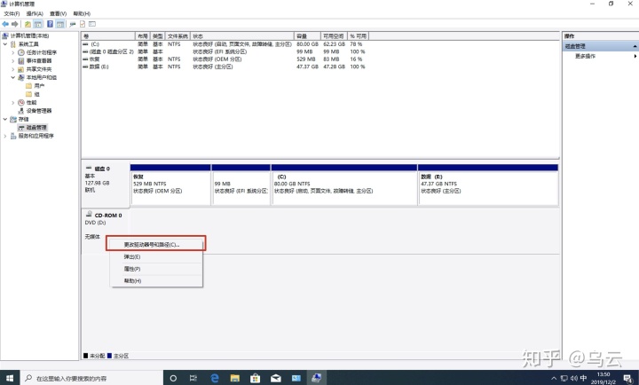Viewport: 639px width, 385px height.
Task: Sort by the 容量 column header
Action: click(x=307, y=36)
